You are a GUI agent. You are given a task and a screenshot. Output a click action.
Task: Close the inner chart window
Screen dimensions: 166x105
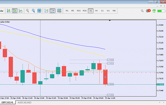click(x=164, y=6)
